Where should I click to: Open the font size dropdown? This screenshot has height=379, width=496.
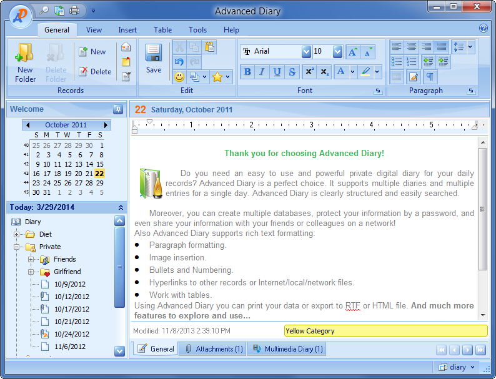click(x=337, y=52)
